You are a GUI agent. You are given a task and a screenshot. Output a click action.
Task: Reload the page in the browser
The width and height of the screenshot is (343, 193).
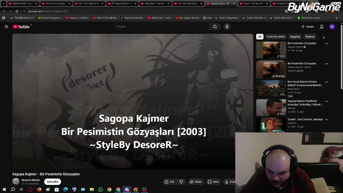point(17,11)
